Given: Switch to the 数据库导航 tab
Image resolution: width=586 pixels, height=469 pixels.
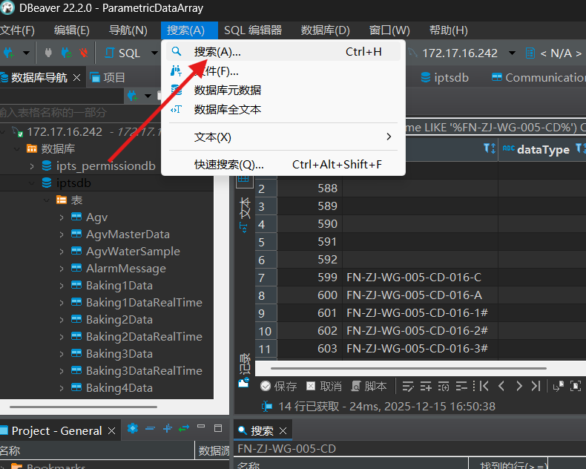Looking at the screenshot, I should click(39, 77).
